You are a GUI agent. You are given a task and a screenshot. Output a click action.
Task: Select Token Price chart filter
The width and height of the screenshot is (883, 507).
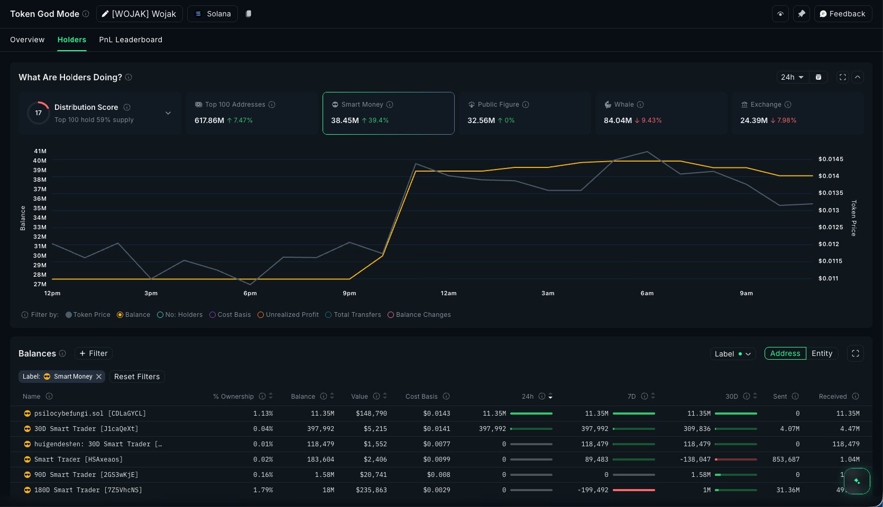tap(69, 315)
